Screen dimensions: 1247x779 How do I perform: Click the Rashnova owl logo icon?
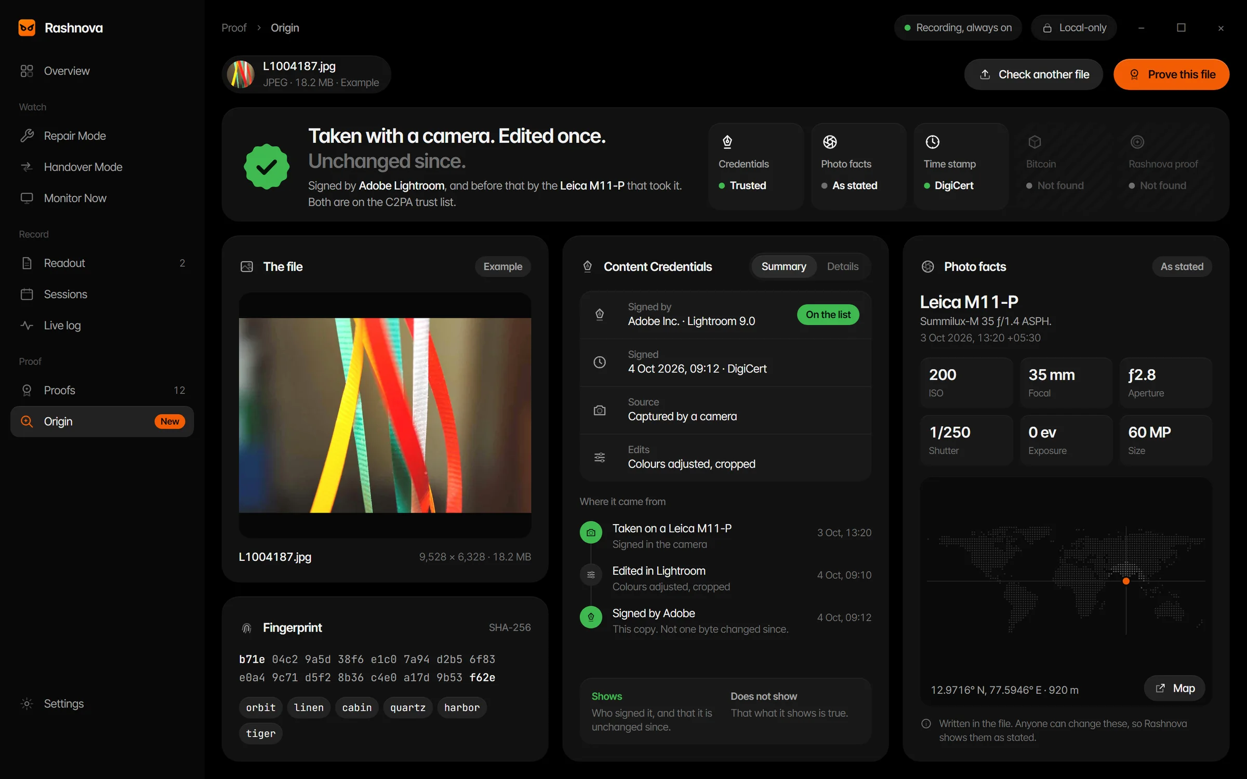pos(26,28)
